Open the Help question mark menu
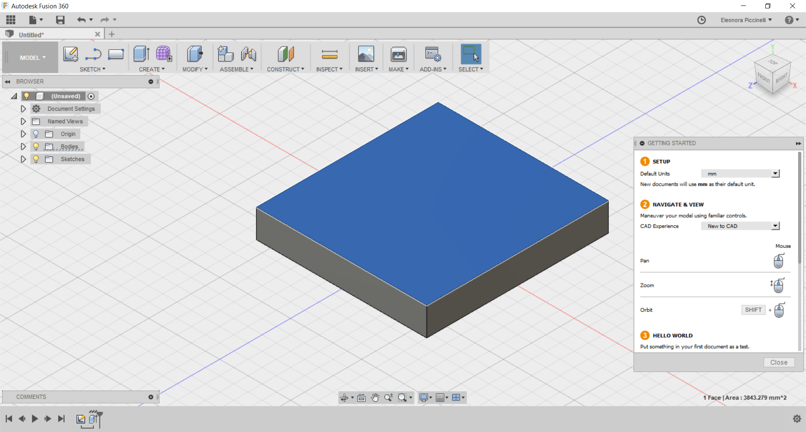806x432 pixels. [x=792, y=20]
